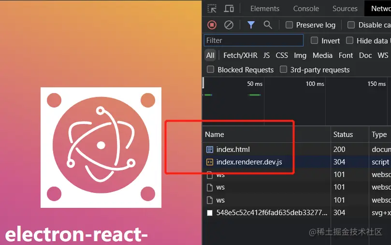
Task: Filter requests by Img
Action: 300,55
